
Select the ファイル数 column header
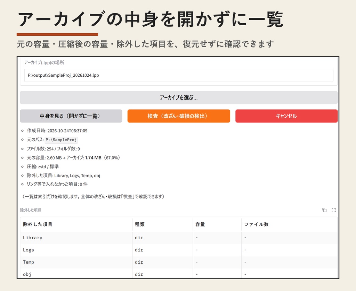(290, 224)
